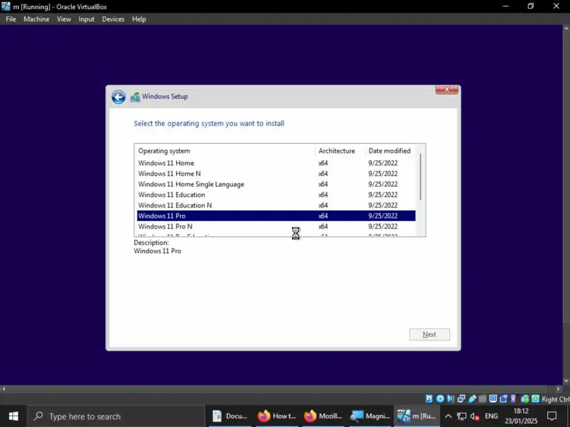Click the OS list vertical scrollbar thumb
Image resolution: width=570 pixels, height=427 pixels.
click(421, 177)
